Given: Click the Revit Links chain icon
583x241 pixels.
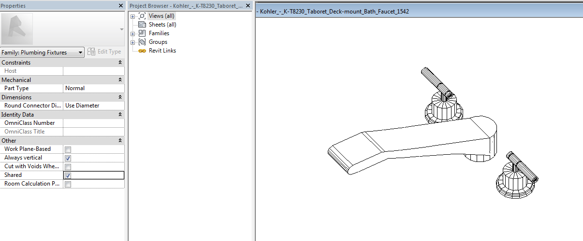Looking at the screenshot, I should pyautogui.click(x=142, y=51).
